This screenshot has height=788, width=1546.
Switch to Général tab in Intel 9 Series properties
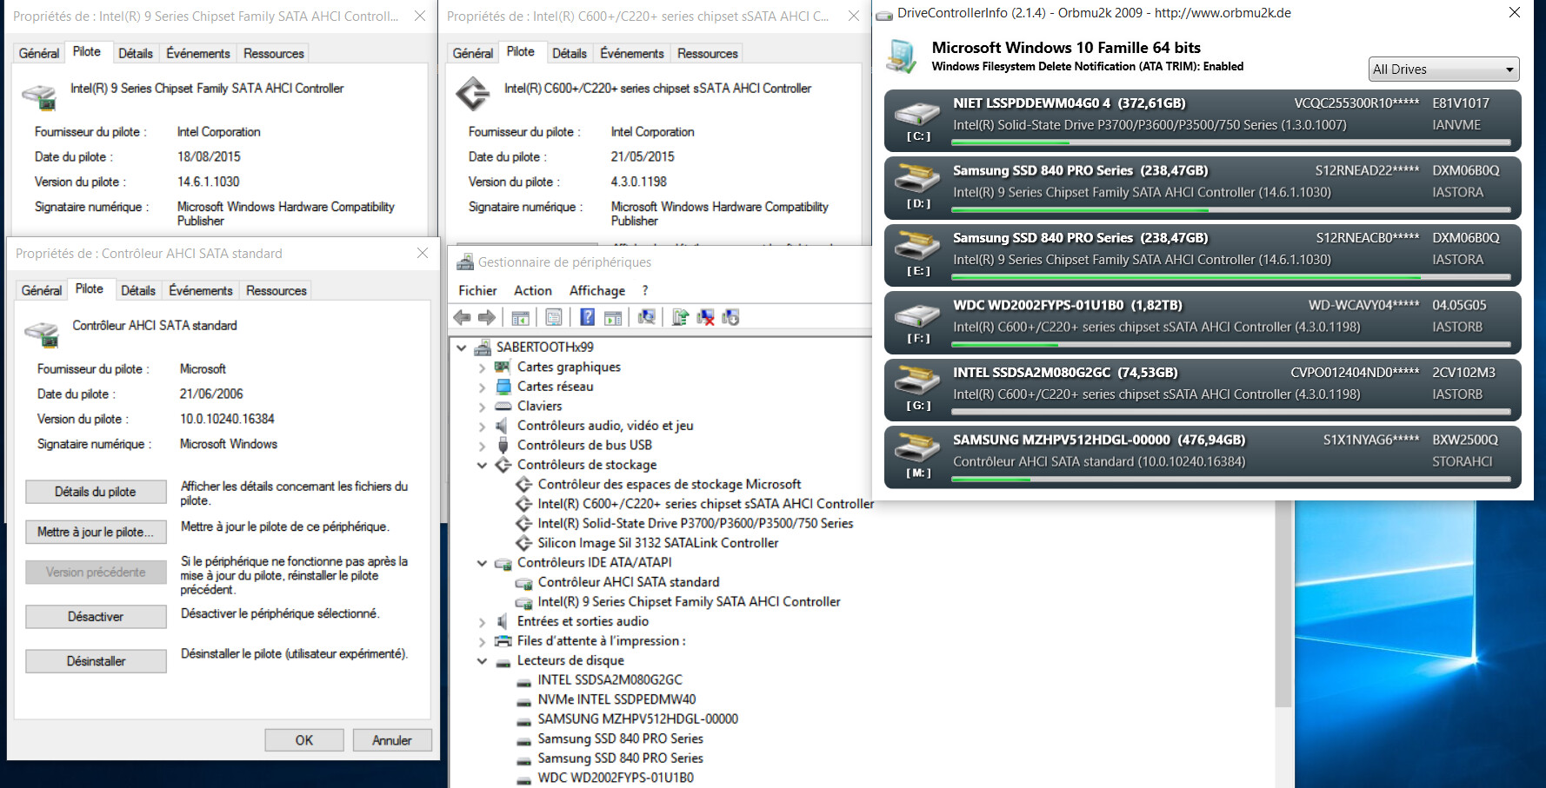pyautogui.click(x=39, y=53)
